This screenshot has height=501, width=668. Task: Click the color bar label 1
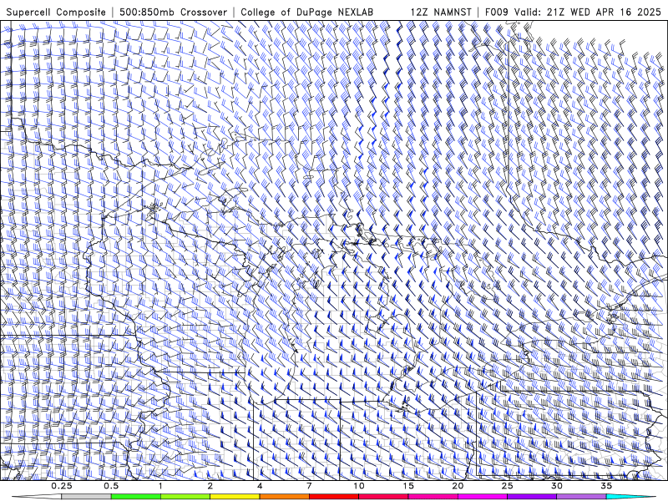[160, 486]
